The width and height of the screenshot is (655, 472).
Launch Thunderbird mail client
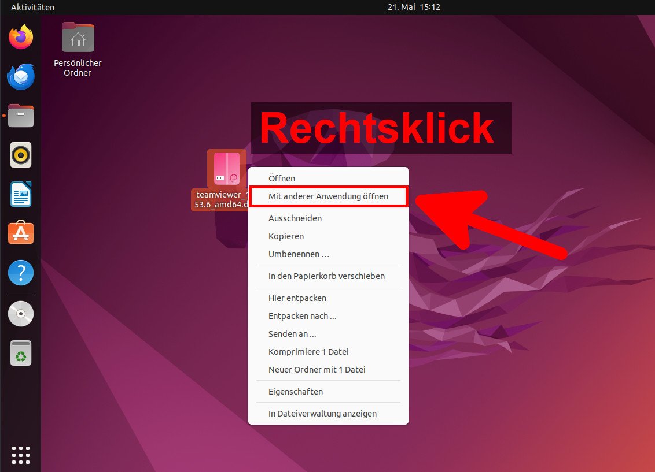(21, 76)
